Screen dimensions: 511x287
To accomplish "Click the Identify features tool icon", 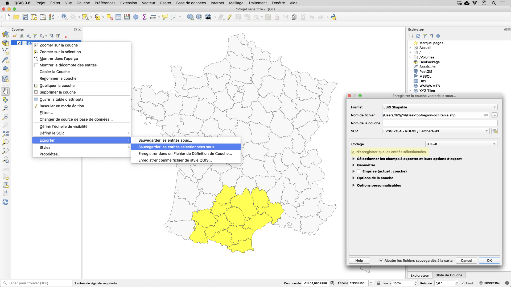I will click(64, 17).
